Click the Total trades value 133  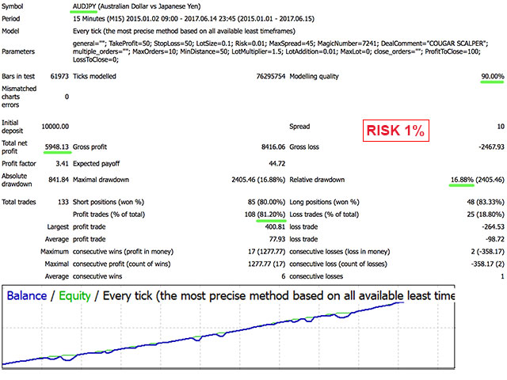coord(63,202)
